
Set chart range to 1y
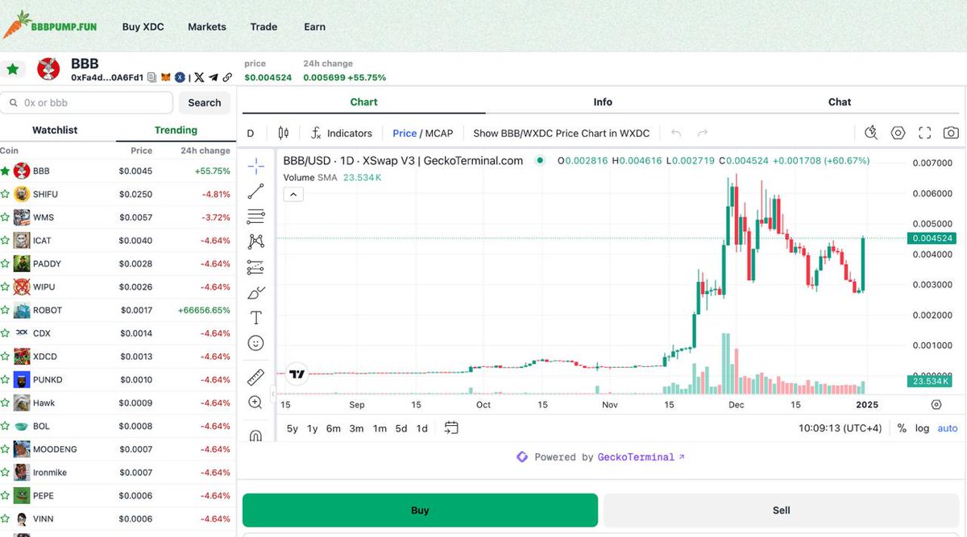(312, 428)
